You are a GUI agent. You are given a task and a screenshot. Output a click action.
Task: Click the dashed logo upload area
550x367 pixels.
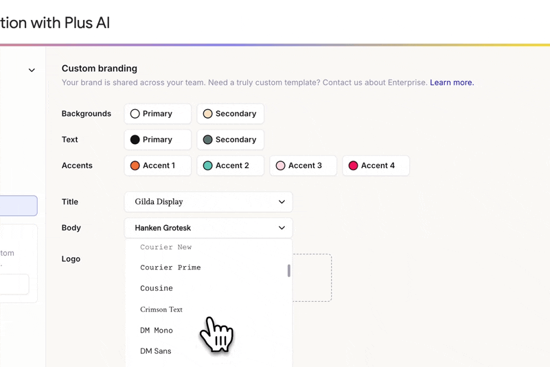(x=312, y=278)
